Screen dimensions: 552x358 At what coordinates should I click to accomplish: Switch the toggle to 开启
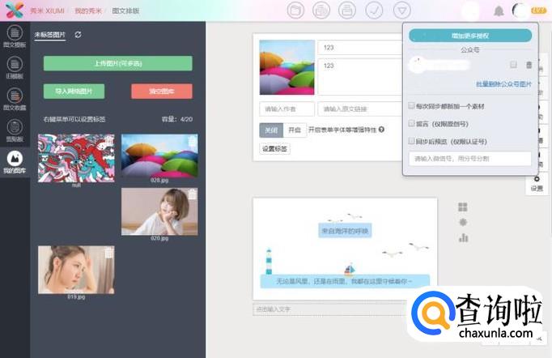coord(295,130)
